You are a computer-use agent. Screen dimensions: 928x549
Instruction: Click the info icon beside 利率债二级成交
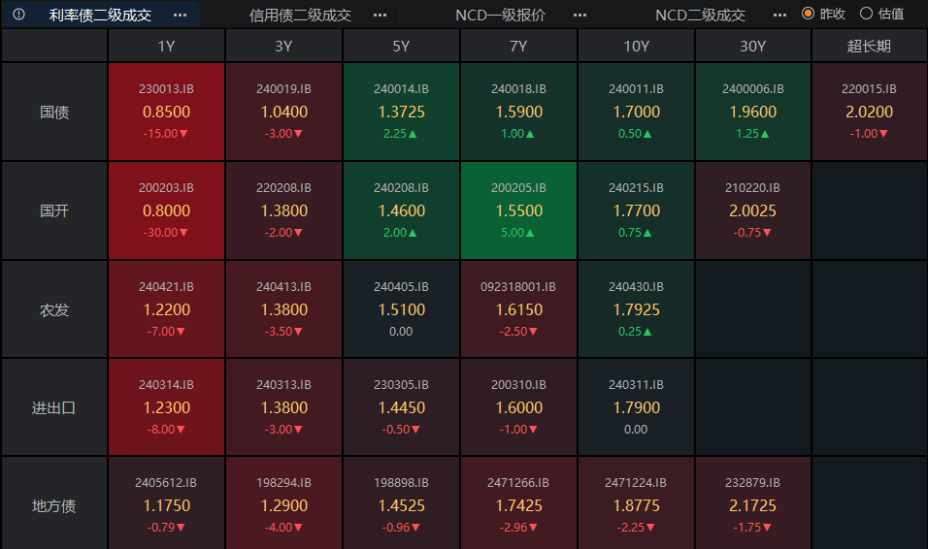(x=19, y=15)
